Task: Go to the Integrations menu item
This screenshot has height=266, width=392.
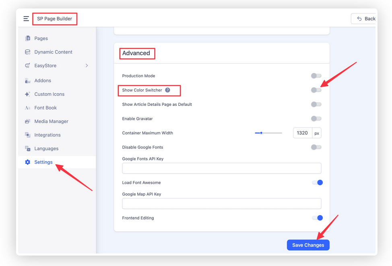Action: pyautogui.click(x=47, y=135)
